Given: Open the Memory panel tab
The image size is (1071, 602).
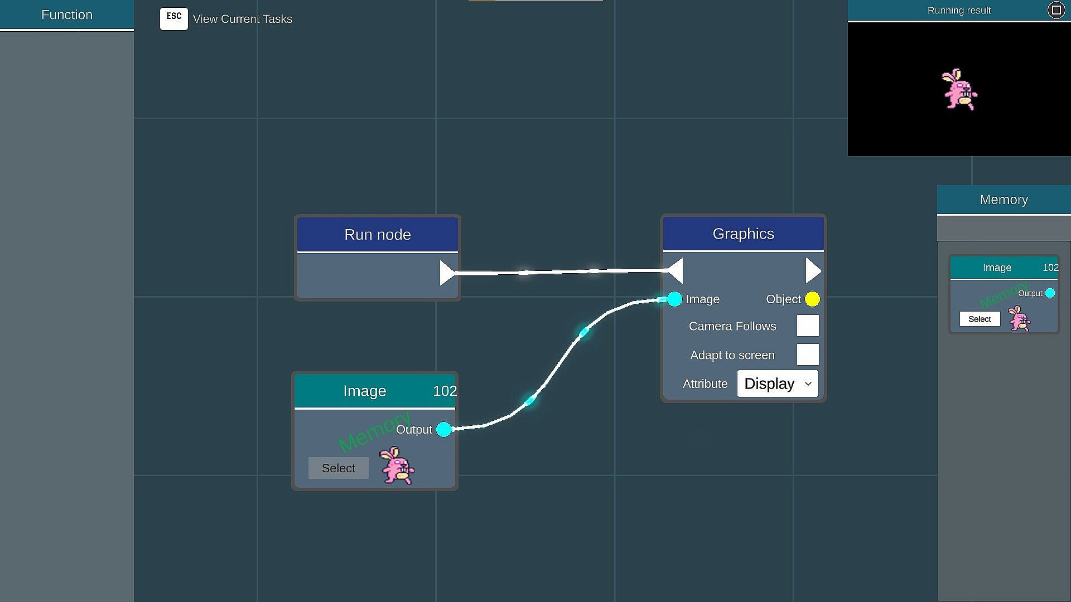Looking at the screenshot, I should pos(1004,200).
